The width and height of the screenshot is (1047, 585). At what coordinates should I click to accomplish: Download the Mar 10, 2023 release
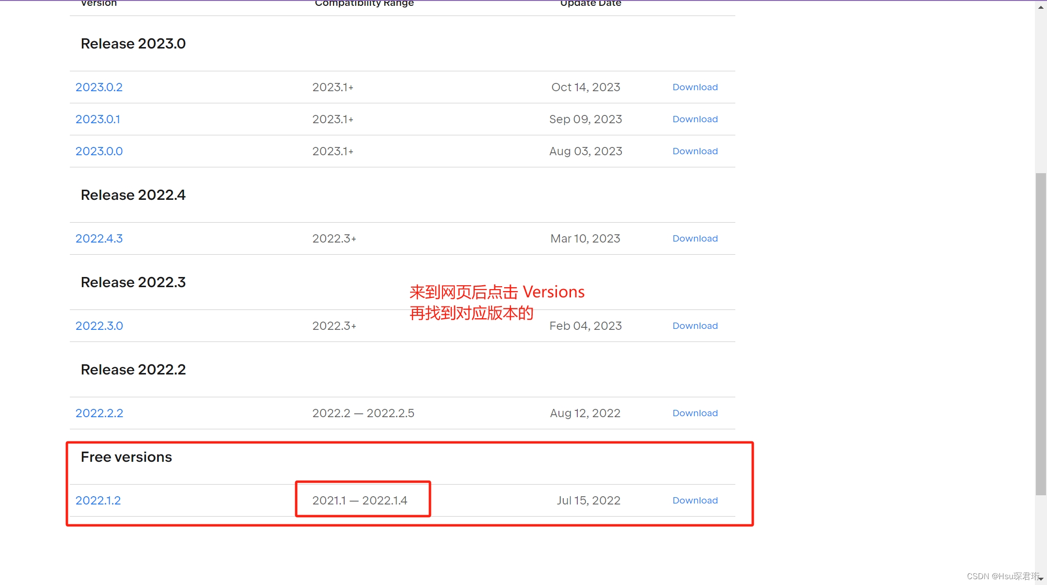[695, 239]
